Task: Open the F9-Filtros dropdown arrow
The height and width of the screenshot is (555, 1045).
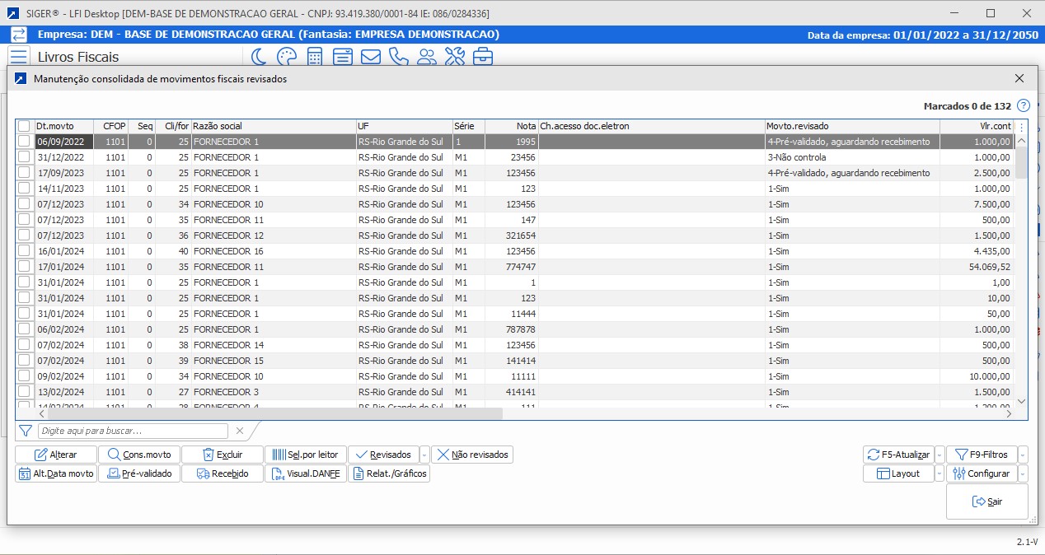Action: 1023,455
